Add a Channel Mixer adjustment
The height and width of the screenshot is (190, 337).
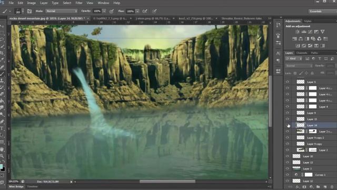point(320,39)
